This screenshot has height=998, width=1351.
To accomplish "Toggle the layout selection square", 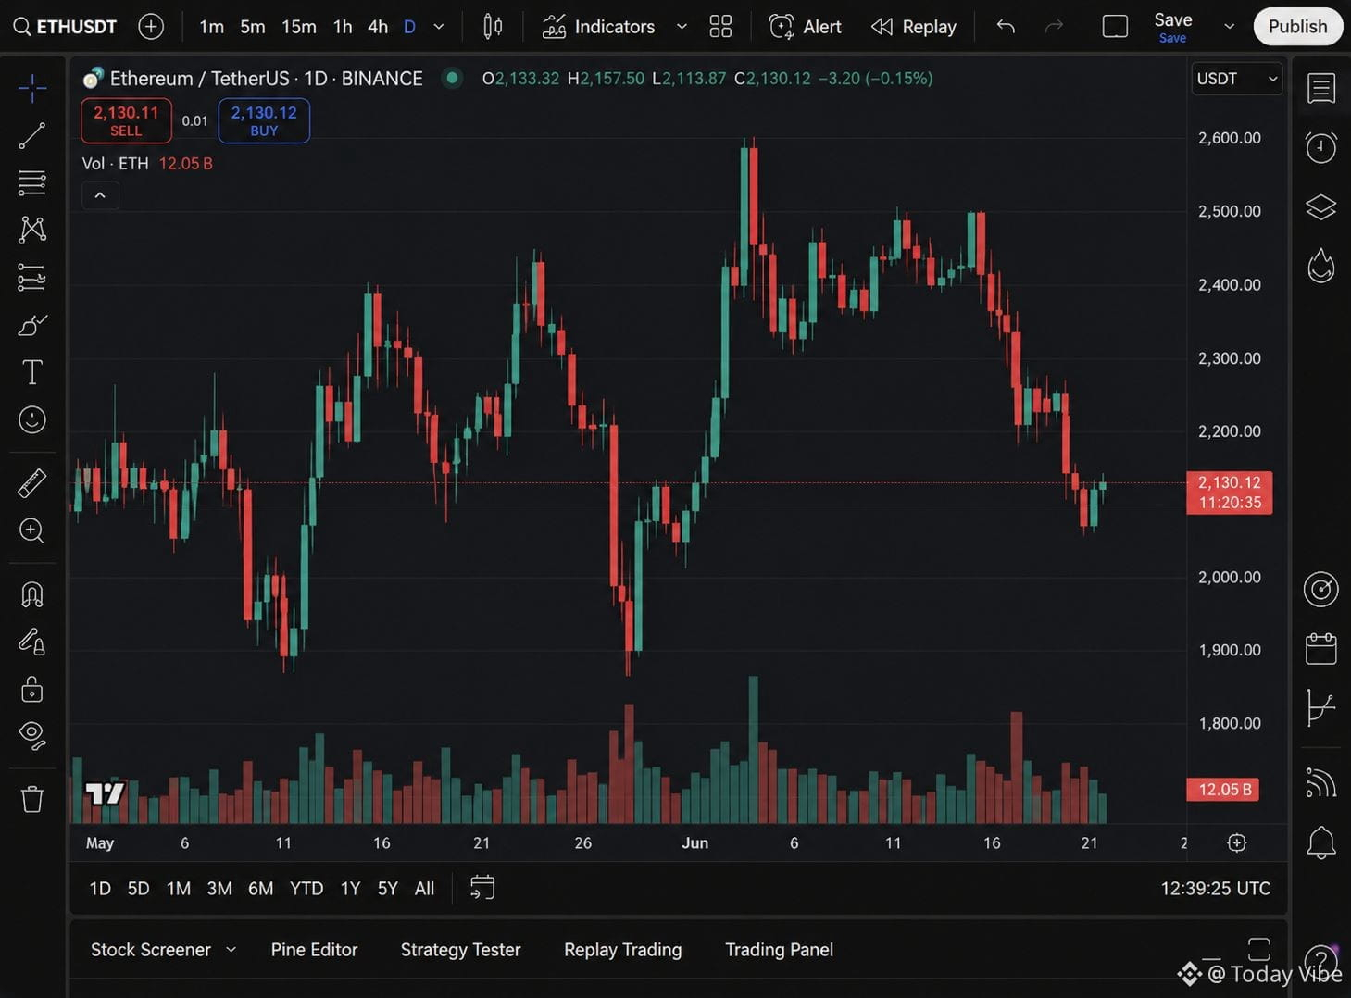I will point(1115,27).
